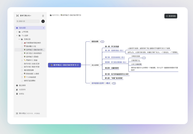Switch view with the 思维导图 button

click(x=171, y=16)
